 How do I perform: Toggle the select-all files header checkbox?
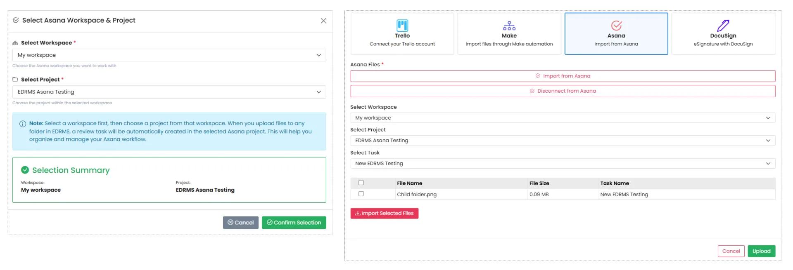pos(361,183)
